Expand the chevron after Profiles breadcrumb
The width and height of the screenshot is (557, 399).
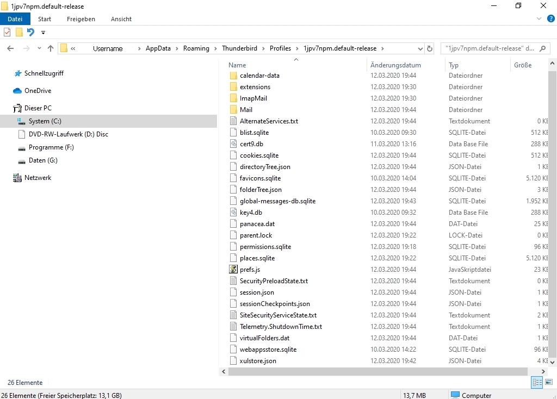click(297, 48)
